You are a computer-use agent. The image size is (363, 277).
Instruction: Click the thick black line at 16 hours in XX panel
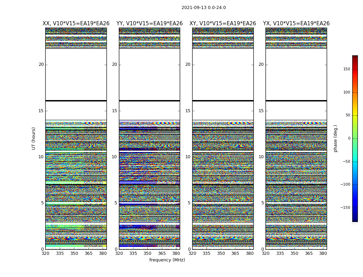(x=76, y=101)
